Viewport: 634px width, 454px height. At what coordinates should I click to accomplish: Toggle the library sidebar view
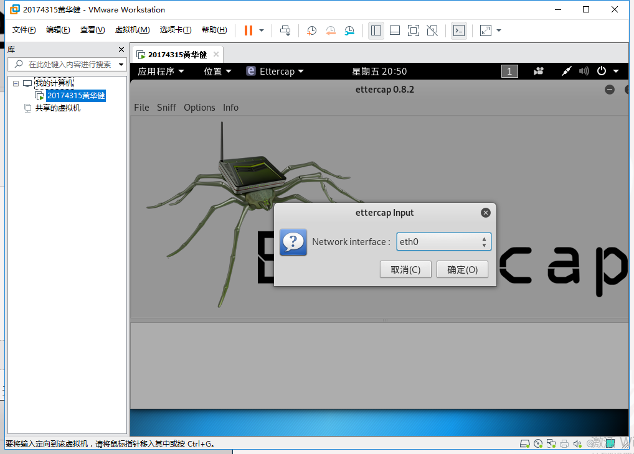tap(376, 30)
